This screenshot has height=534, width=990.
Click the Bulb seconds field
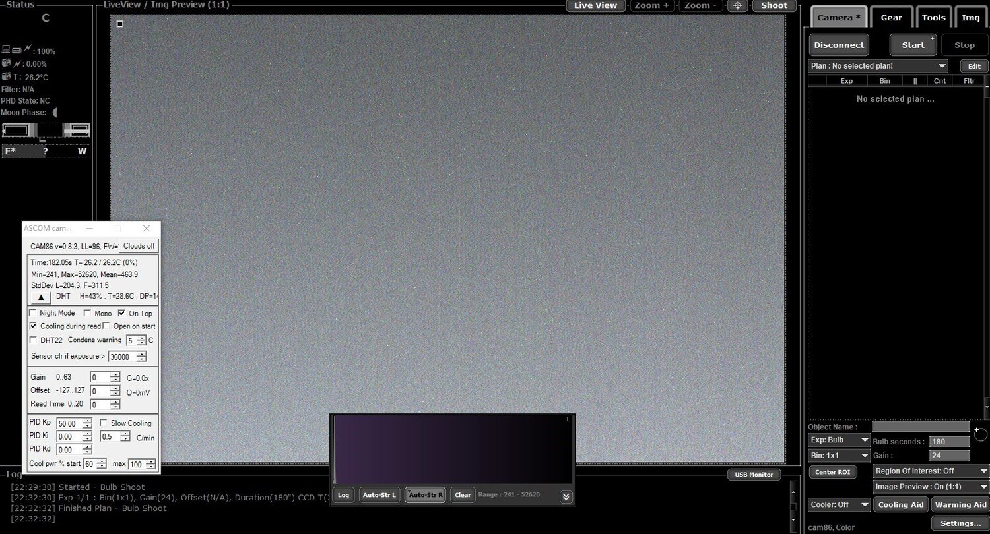[x=949, y=442]
